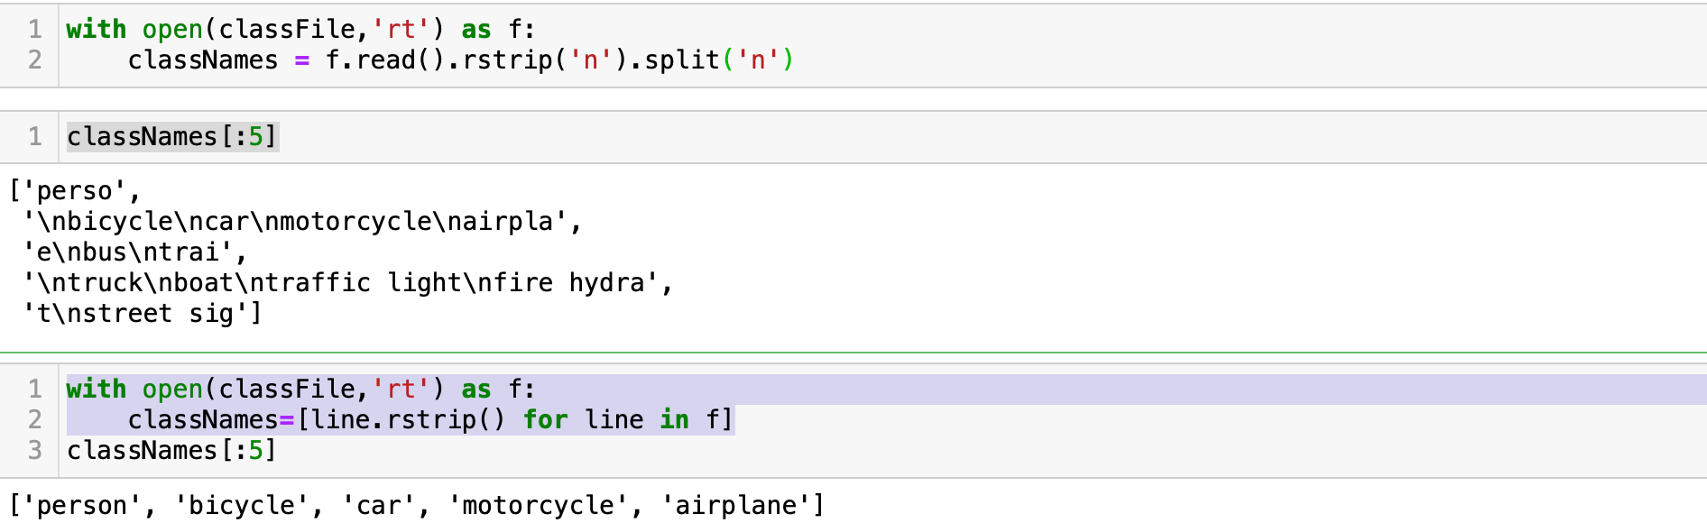Click output line 'e\nbus\ntrai',
Viewport: 1707px width, 532px height.
point(134,252)
